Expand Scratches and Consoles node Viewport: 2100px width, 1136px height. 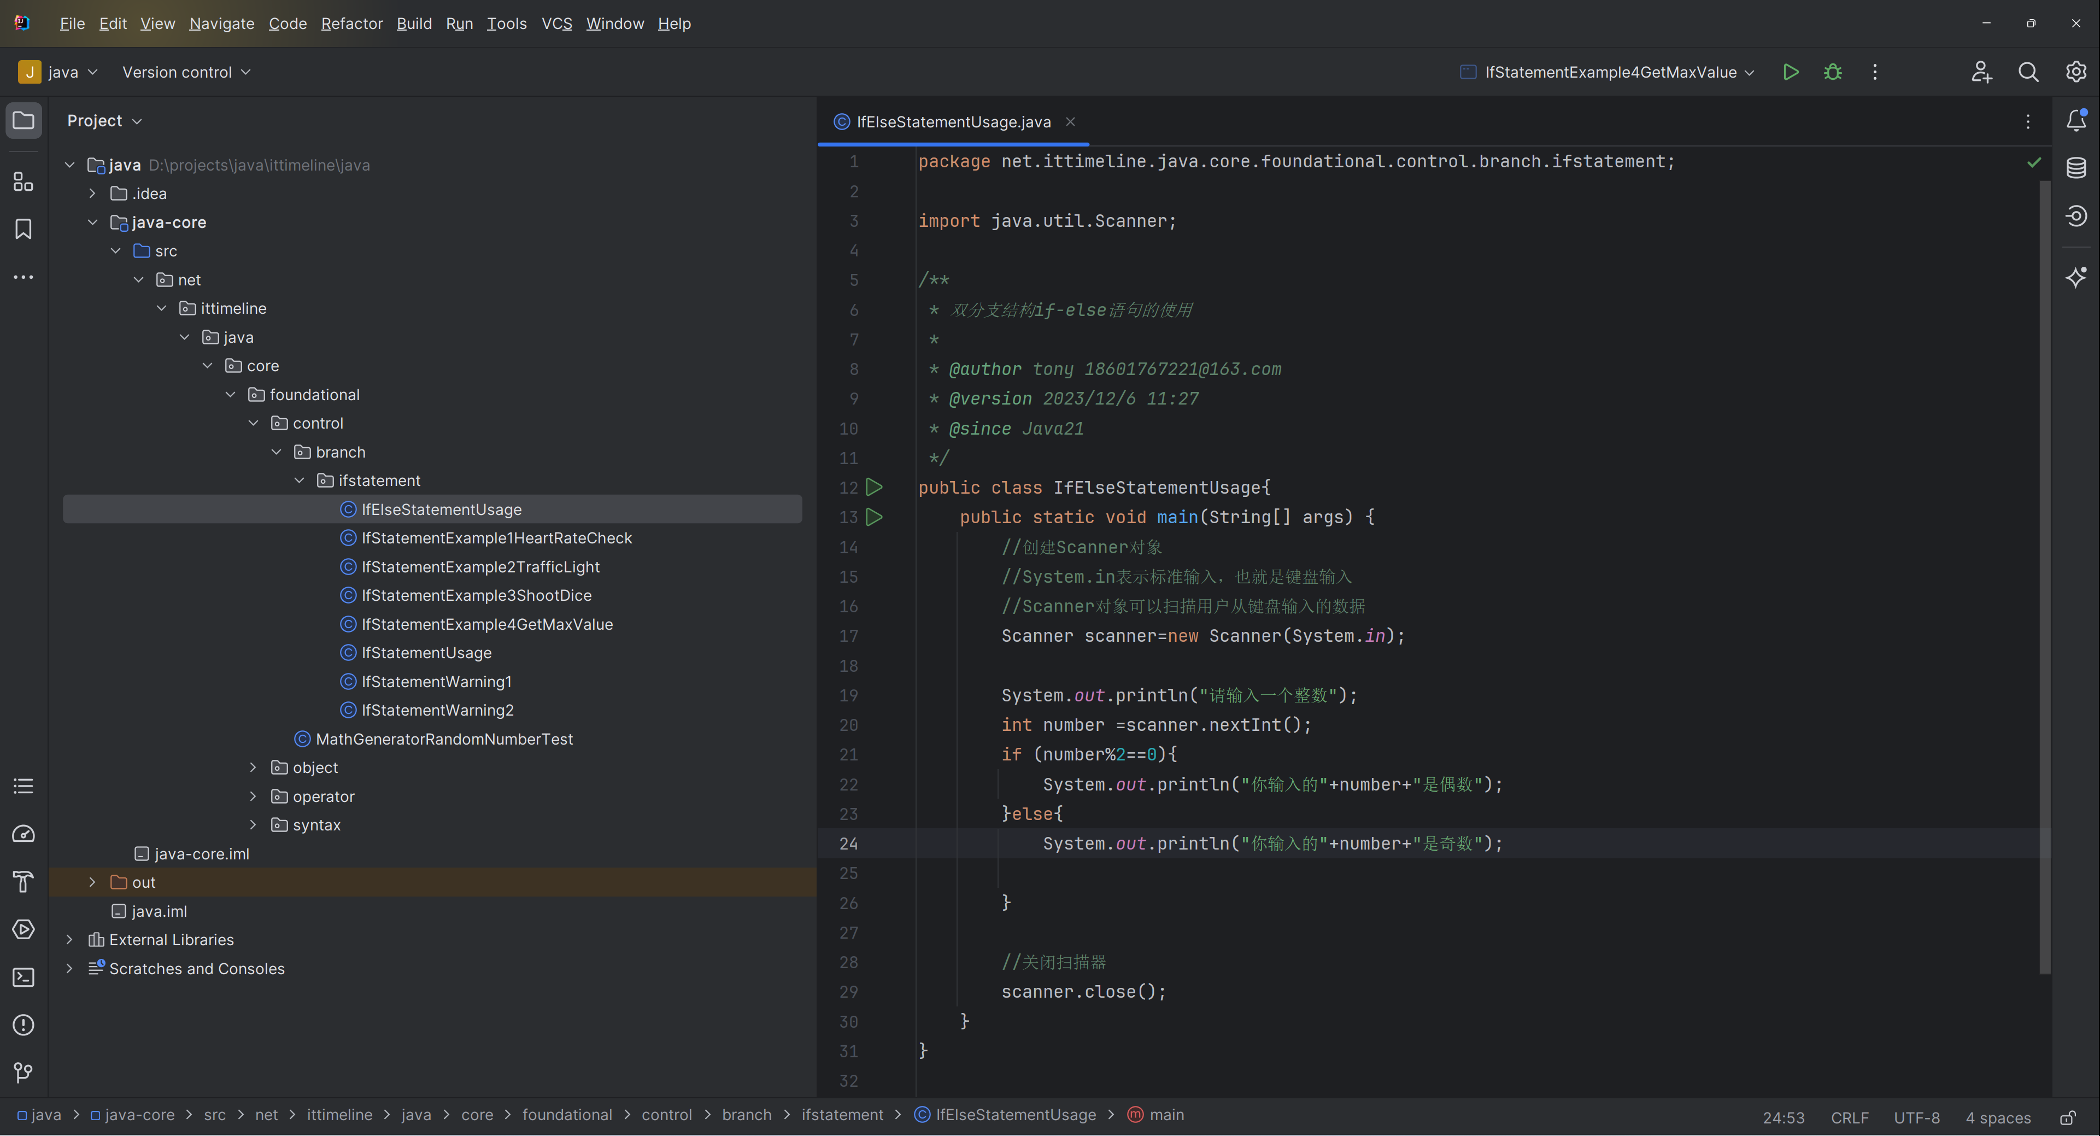(x=69, y=968)
